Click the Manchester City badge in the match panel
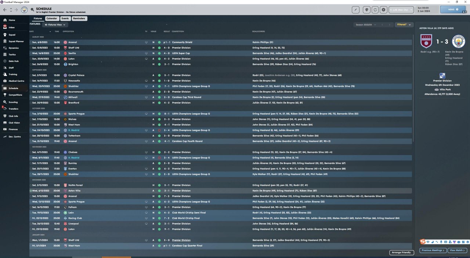 tap(458, 42)
